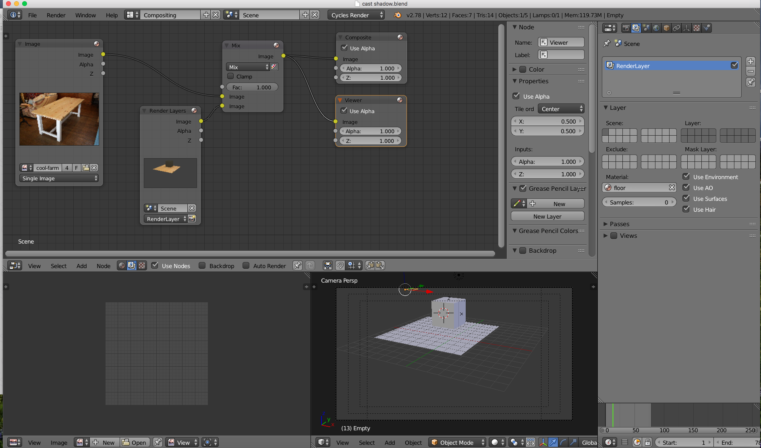Open the Render properties camera tab

[x=626, y=28]
